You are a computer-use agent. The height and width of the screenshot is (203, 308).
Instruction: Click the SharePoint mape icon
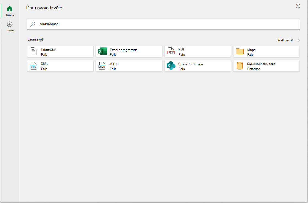(171, 66)
